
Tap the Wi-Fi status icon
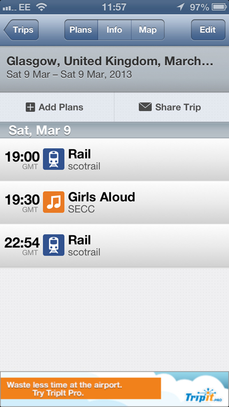tap(41, 7)
